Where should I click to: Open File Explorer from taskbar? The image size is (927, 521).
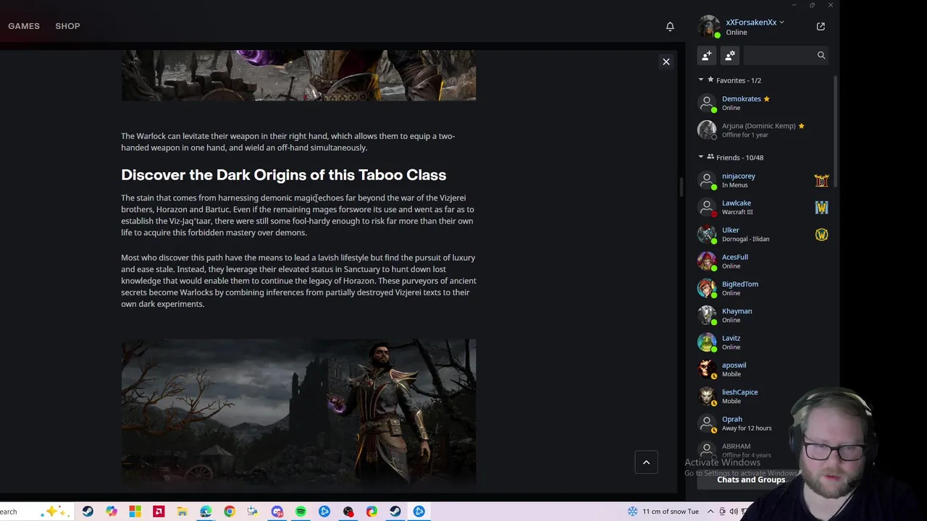182,512
